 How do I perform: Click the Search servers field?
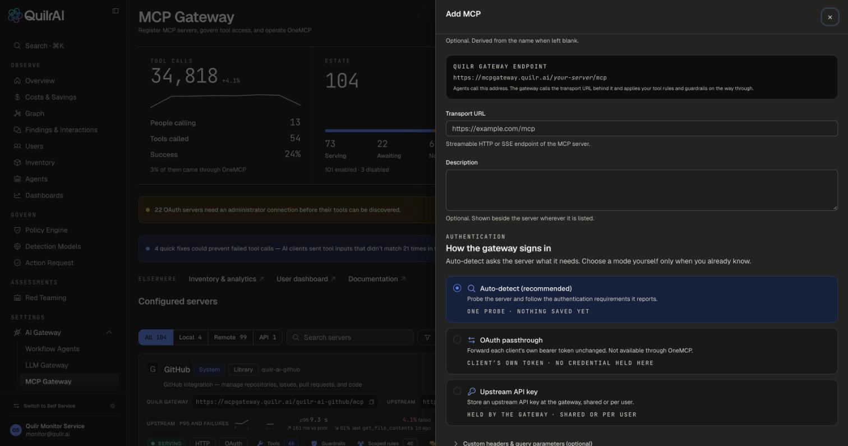tap(350, 337)
